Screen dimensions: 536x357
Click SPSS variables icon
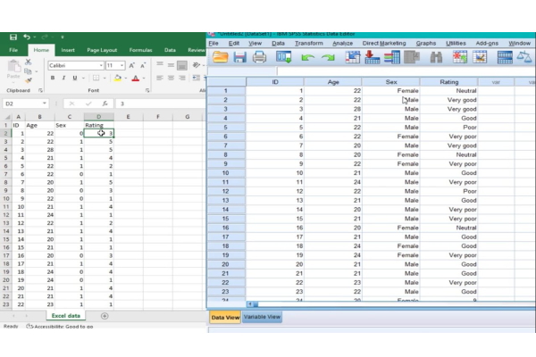[392, 57]
